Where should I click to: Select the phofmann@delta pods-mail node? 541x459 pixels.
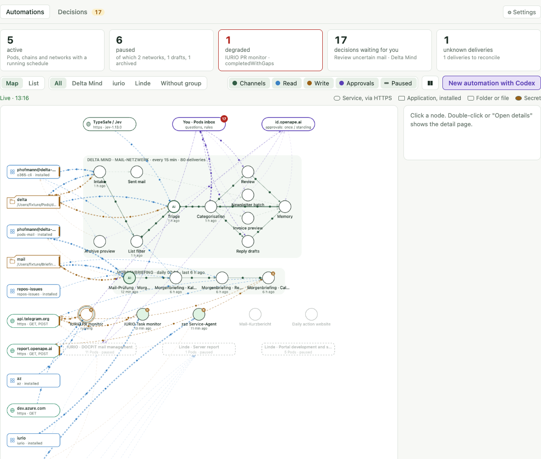tap(33, 231)
